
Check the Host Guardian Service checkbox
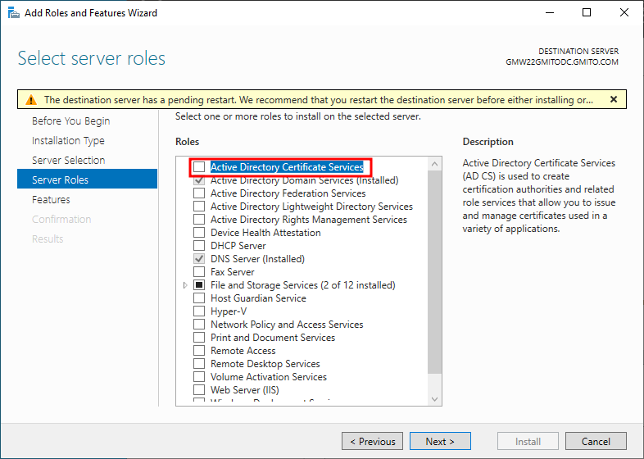(x=199, y=298)
